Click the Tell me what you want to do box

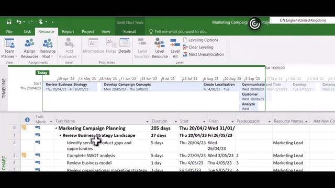(178, 31)
